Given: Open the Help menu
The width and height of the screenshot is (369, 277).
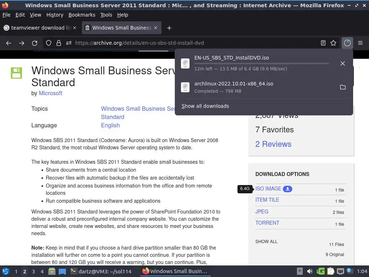Looking at the screenshot, I should click(123, 15).
